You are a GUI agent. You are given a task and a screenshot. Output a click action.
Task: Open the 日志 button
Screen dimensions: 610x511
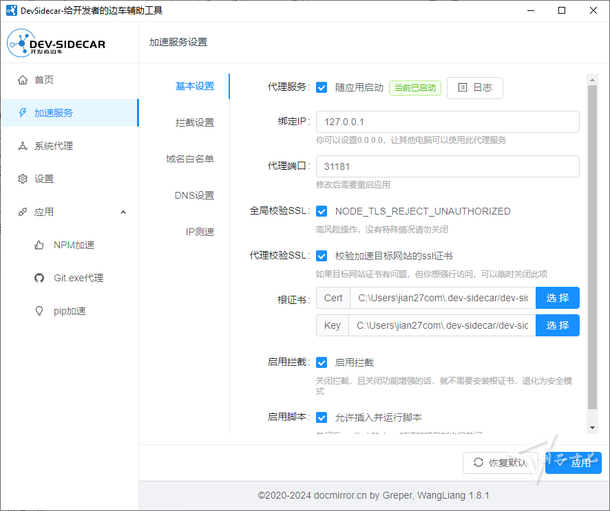[474, 88]
